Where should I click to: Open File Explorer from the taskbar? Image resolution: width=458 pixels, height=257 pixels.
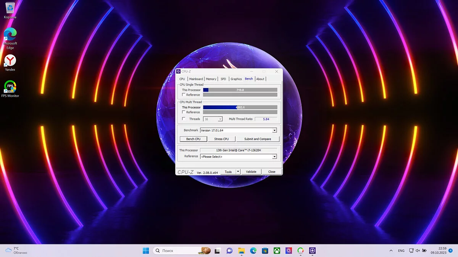pyautogui.click(x=241, y=251)
